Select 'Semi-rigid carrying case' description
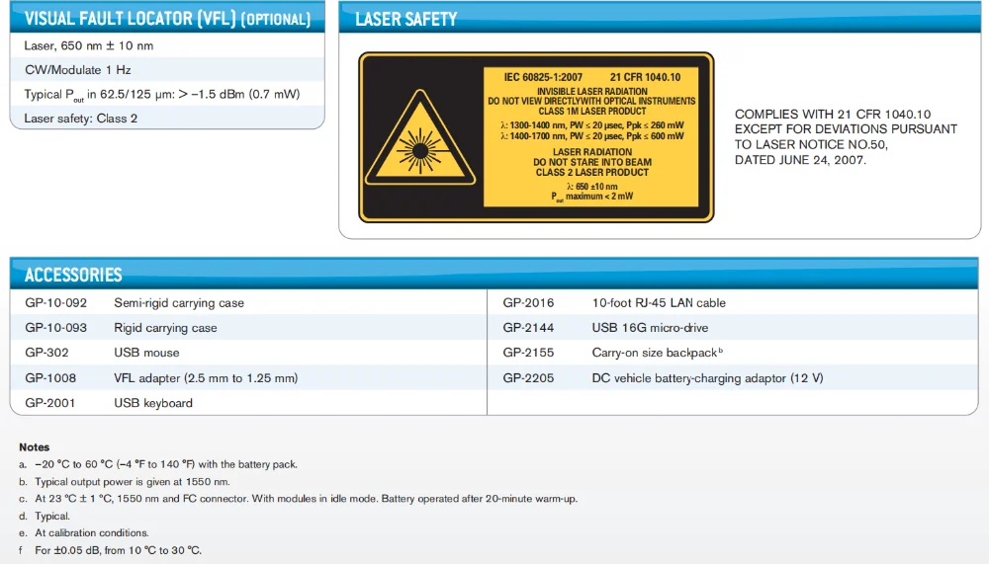This screenshot has width=989, height=564. tap(178, 302)
